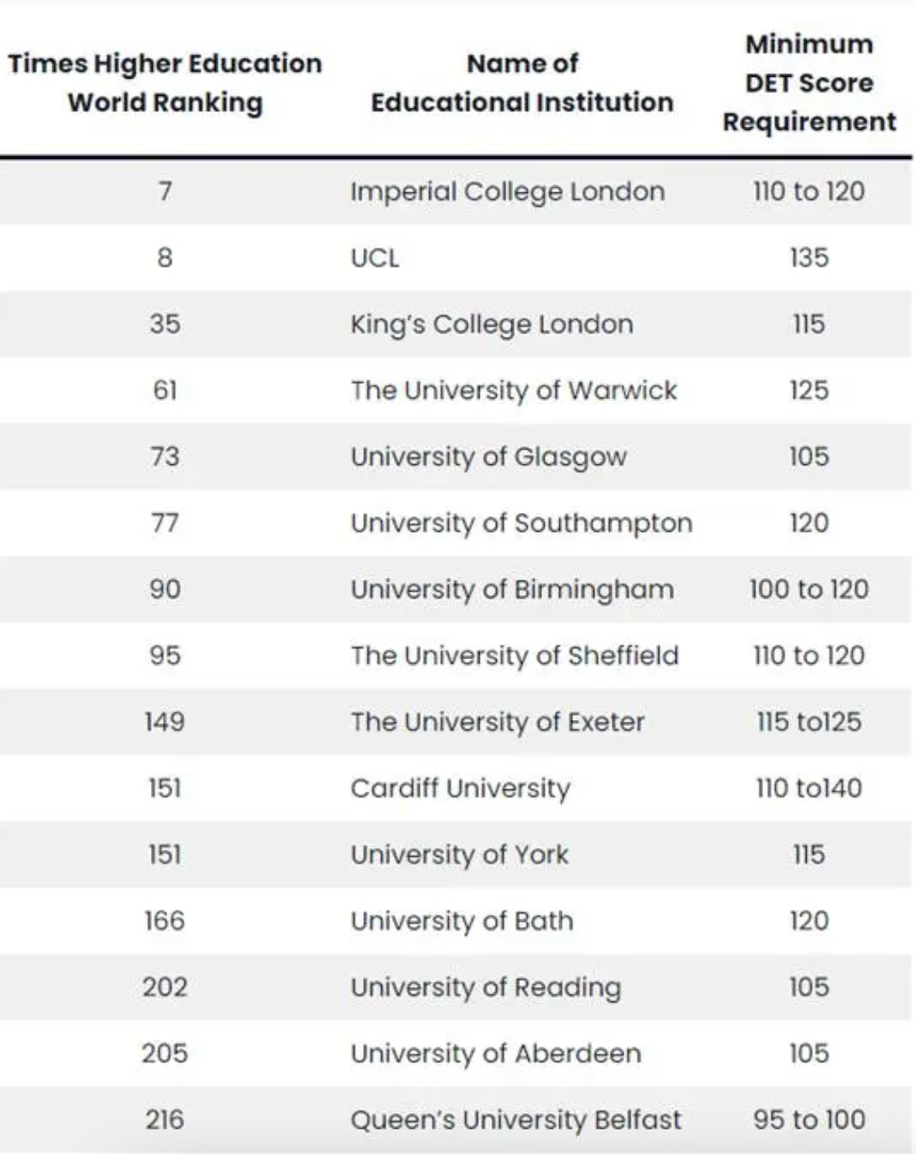
Task: Select the 95 to 100 score value
Action: pos(809,1120)
